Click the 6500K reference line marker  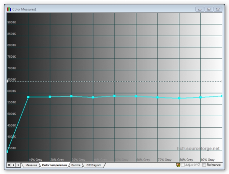[x=8, y=82]
